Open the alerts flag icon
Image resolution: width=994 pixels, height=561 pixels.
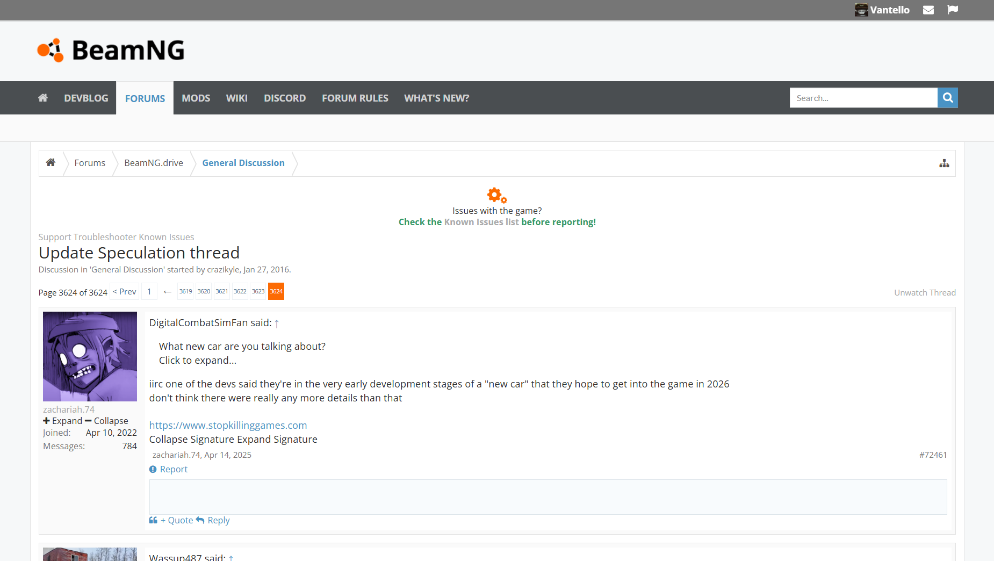click(953, 10)
